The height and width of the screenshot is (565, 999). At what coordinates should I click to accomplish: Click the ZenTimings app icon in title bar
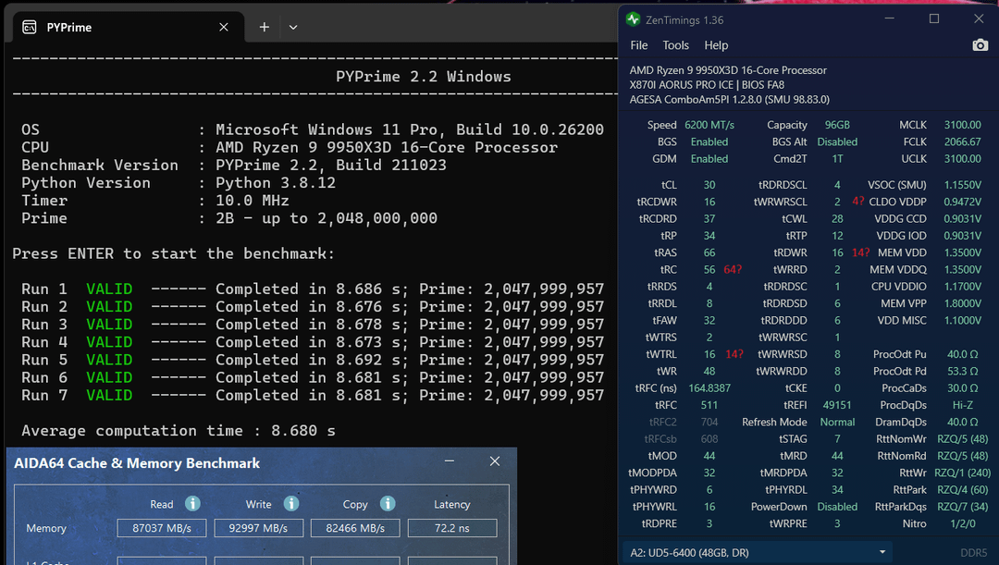(633, 19)
